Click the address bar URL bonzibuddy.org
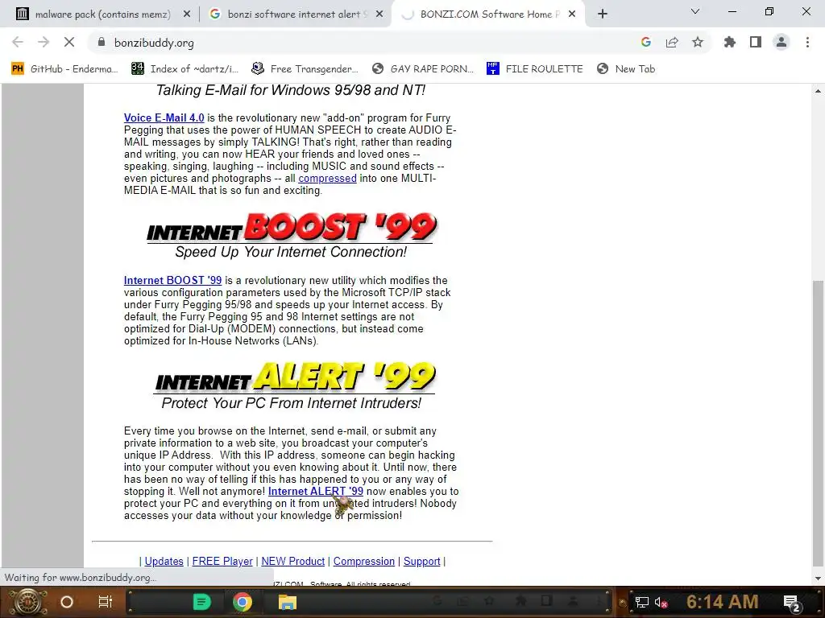Image resolution: width=825 pixels, height=618 pixels. coord(154,43)
